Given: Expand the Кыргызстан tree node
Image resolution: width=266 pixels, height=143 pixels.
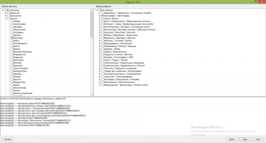Looking at the screenshot, I should coord(6,16).
